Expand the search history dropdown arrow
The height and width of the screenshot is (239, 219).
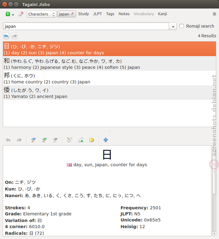tap(173, 27)
